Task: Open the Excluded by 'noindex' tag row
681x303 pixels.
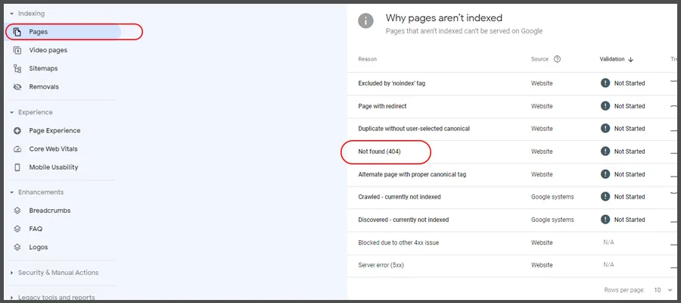Action: point(391,83)
